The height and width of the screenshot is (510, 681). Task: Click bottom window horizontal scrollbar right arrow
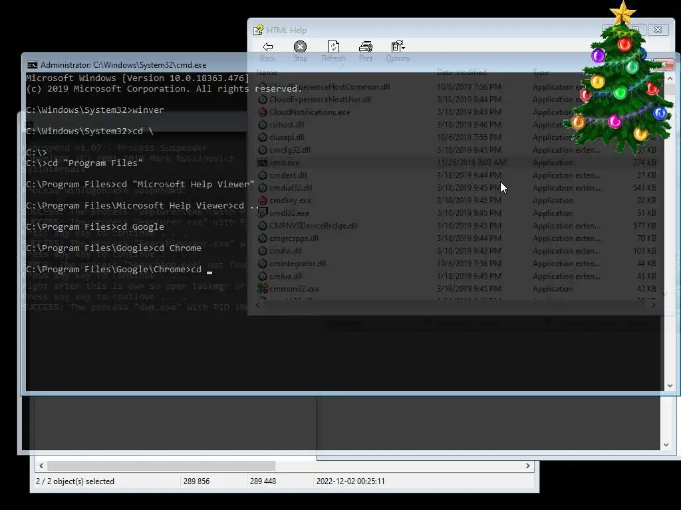pos(527,466)
